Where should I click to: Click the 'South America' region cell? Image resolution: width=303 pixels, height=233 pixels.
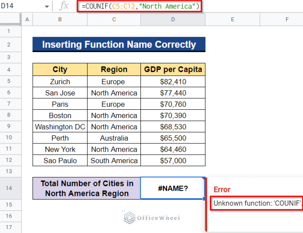(114, 160)
